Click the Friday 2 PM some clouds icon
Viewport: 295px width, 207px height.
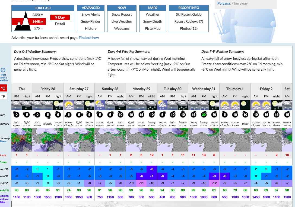pyautogui.click(x=266, y=105)
